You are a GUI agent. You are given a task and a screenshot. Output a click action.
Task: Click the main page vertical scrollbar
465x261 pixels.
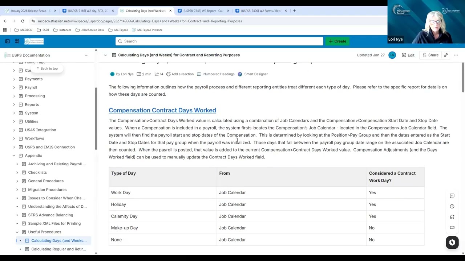(x=463, y=77)
